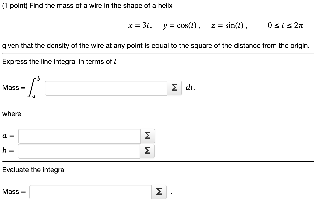This screenshot has width=314, height=199.
Task: Click the Σ button on the upper bound row
Action: tap(147, 151)
